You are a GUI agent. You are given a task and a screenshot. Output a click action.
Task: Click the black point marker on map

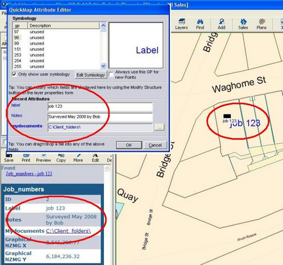coord(227,116)
